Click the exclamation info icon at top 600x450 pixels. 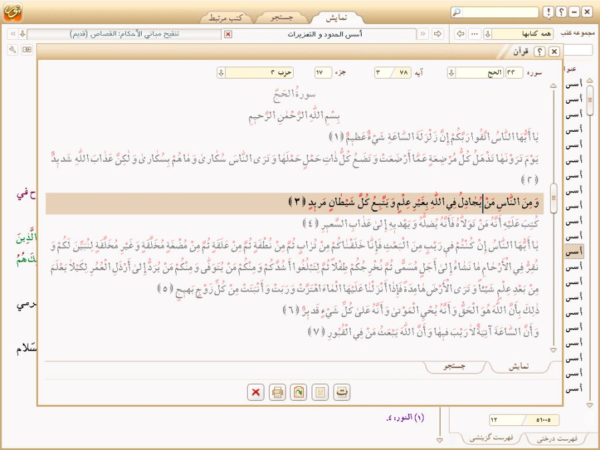click(x=547, y=12)
